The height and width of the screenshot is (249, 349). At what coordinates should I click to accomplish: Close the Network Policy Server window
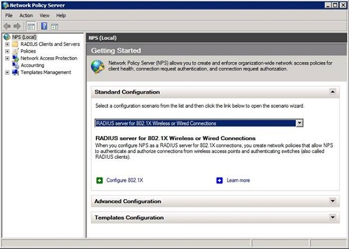point(343,5)
